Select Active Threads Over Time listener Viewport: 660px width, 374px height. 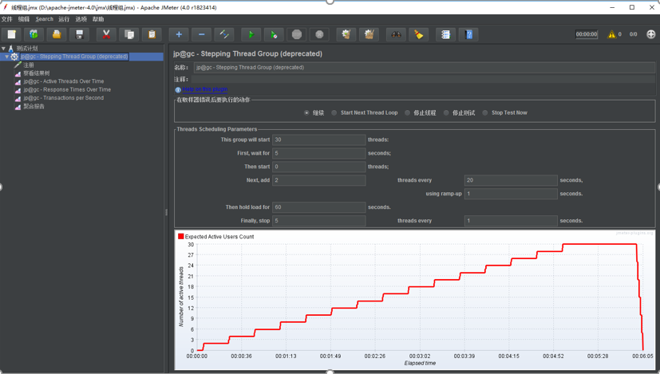click(x=64, y=81)
